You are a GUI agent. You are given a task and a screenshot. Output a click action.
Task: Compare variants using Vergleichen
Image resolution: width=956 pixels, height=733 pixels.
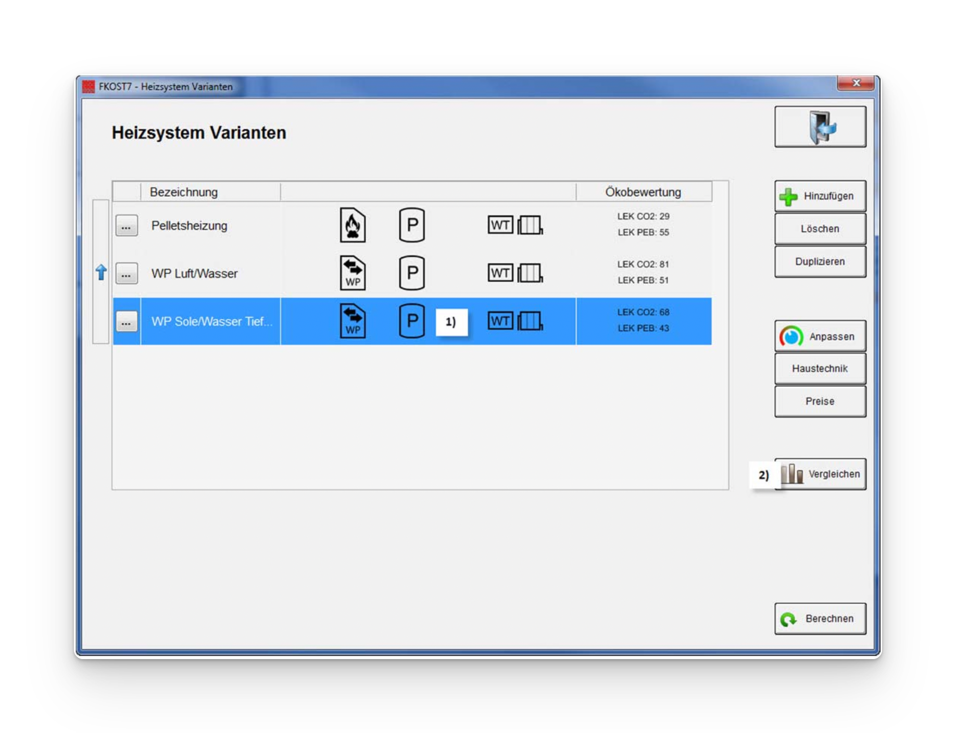click(x=823, y=474)
